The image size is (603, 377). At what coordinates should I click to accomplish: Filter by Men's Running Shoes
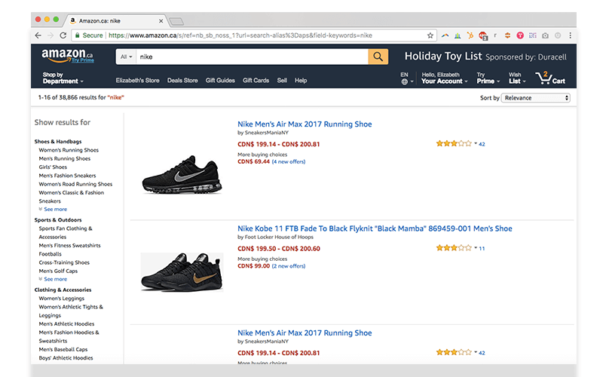click(x=65, y=158)
